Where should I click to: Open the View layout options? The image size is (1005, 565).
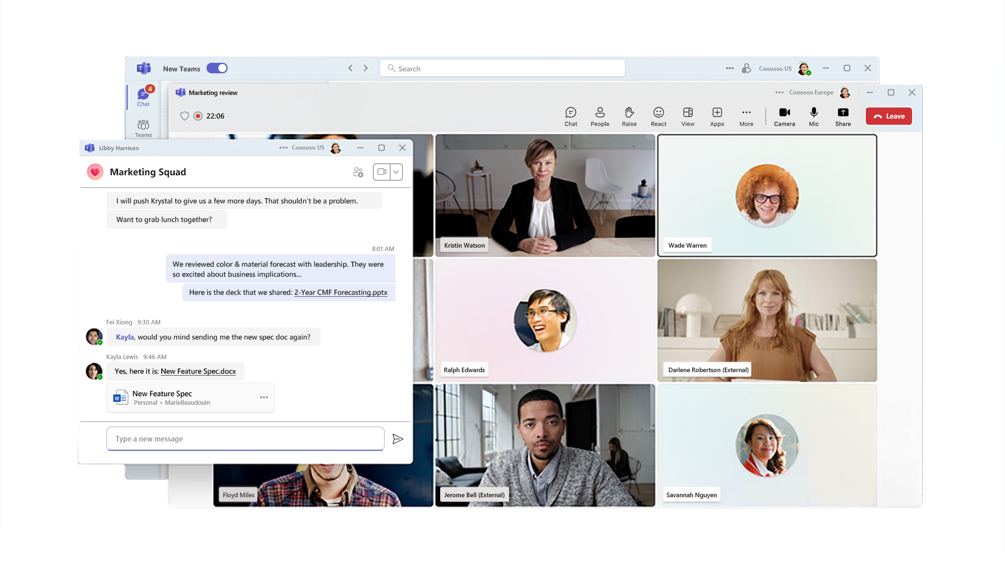(687, 116)
